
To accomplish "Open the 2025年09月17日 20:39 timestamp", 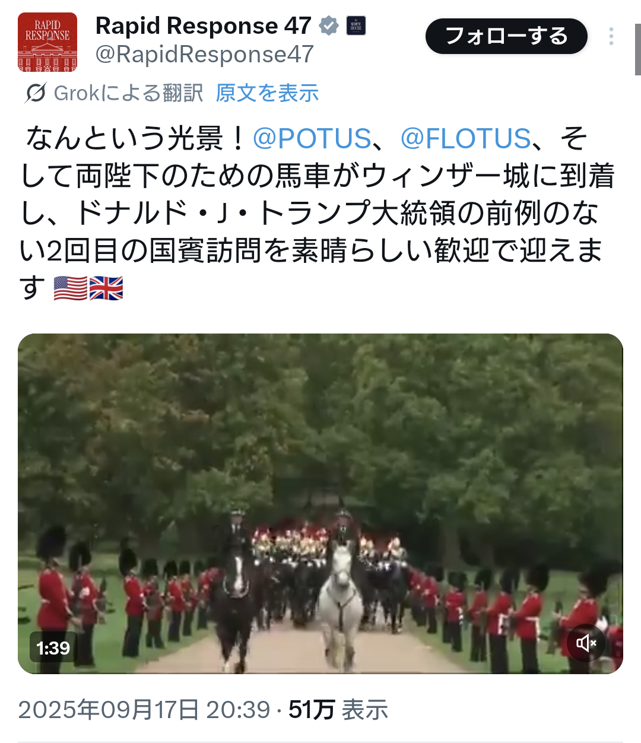I will [x=144, y=710].
